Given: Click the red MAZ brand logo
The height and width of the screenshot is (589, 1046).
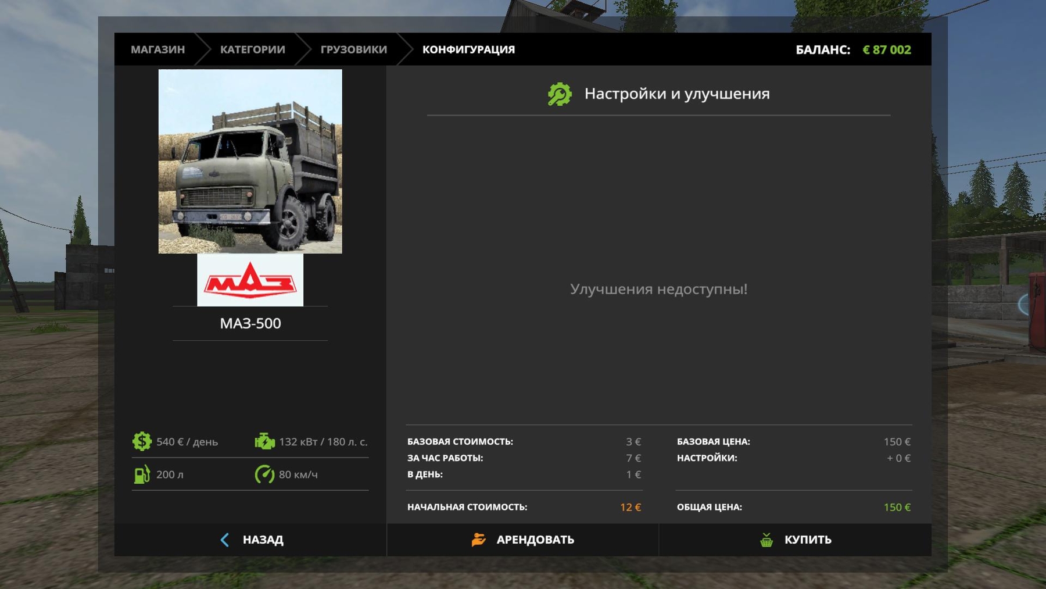Looking at the screenshot, I should click(250, 280).
